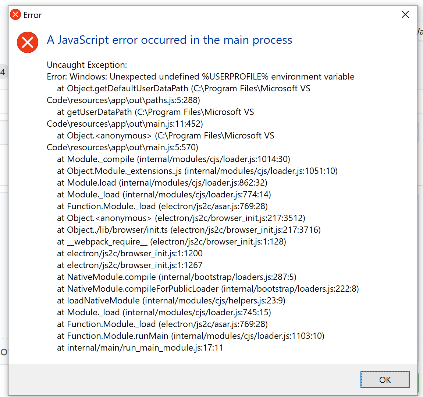Select the white cross inside the red circle

27,42
